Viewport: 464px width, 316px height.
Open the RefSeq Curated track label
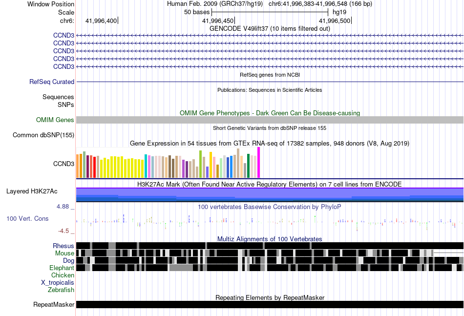[51, 82]
